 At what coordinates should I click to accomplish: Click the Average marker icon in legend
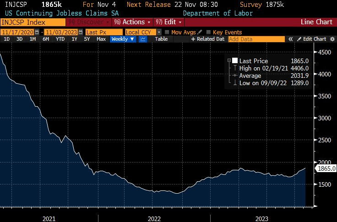pos(235,76)
